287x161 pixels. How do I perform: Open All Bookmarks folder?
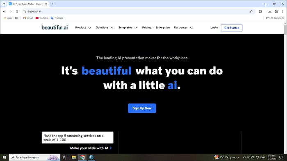click(275, 18)
